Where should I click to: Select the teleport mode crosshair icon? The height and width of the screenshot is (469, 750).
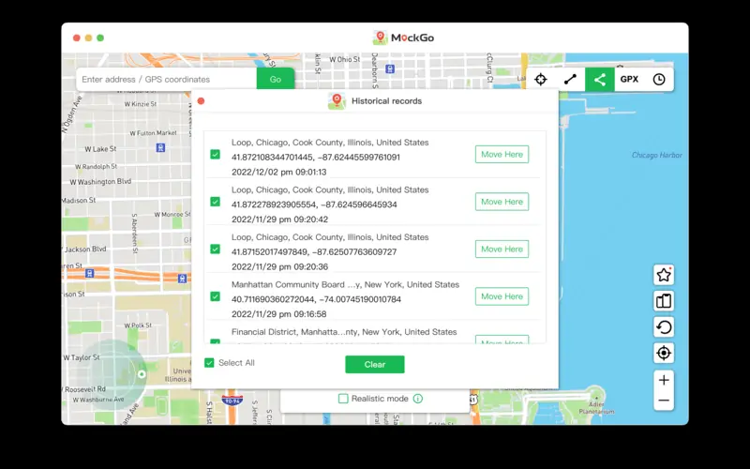(541, 80)
